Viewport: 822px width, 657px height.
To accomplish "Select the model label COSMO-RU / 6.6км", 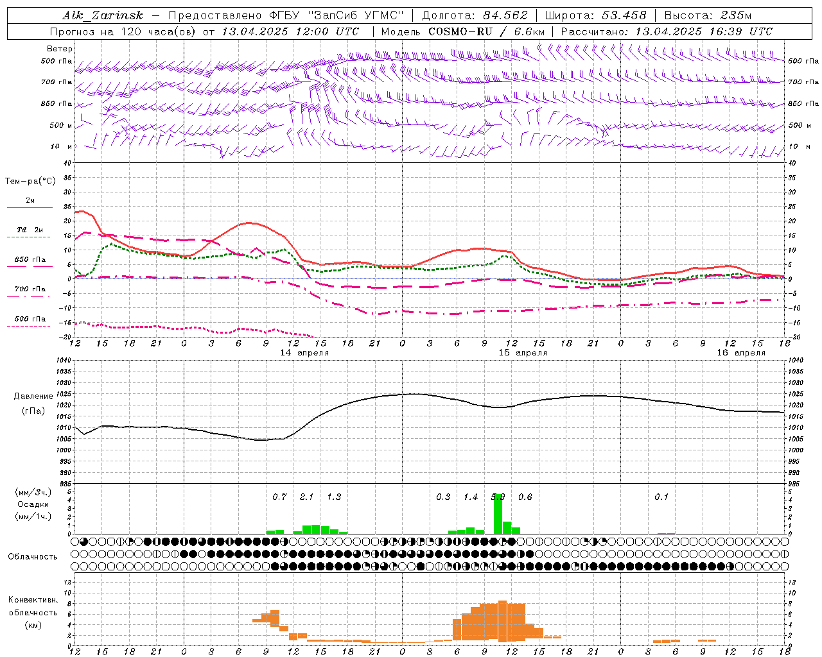I will (x=487, y=31).
